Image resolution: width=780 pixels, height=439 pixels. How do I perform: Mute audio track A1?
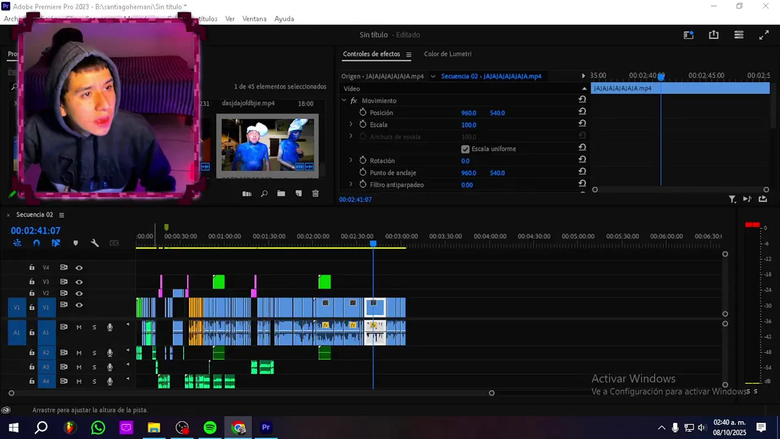79,327
